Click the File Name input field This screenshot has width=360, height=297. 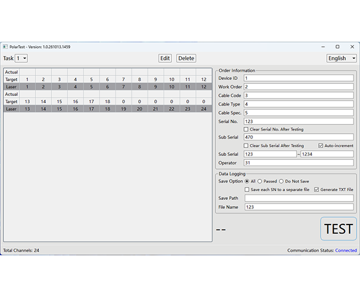tap(299, 207)
